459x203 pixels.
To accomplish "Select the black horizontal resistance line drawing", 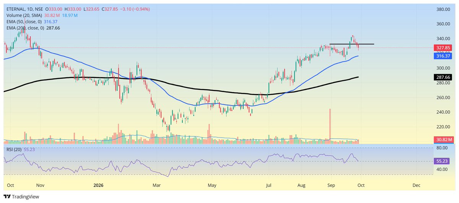I will [x=352, y=44].
